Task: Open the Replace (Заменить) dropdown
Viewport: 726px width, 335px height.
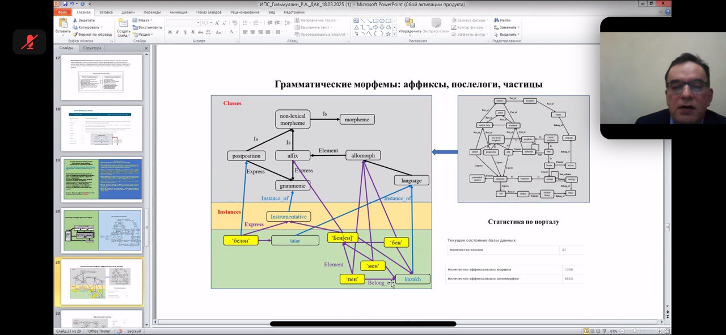Action: pos(506,27)
